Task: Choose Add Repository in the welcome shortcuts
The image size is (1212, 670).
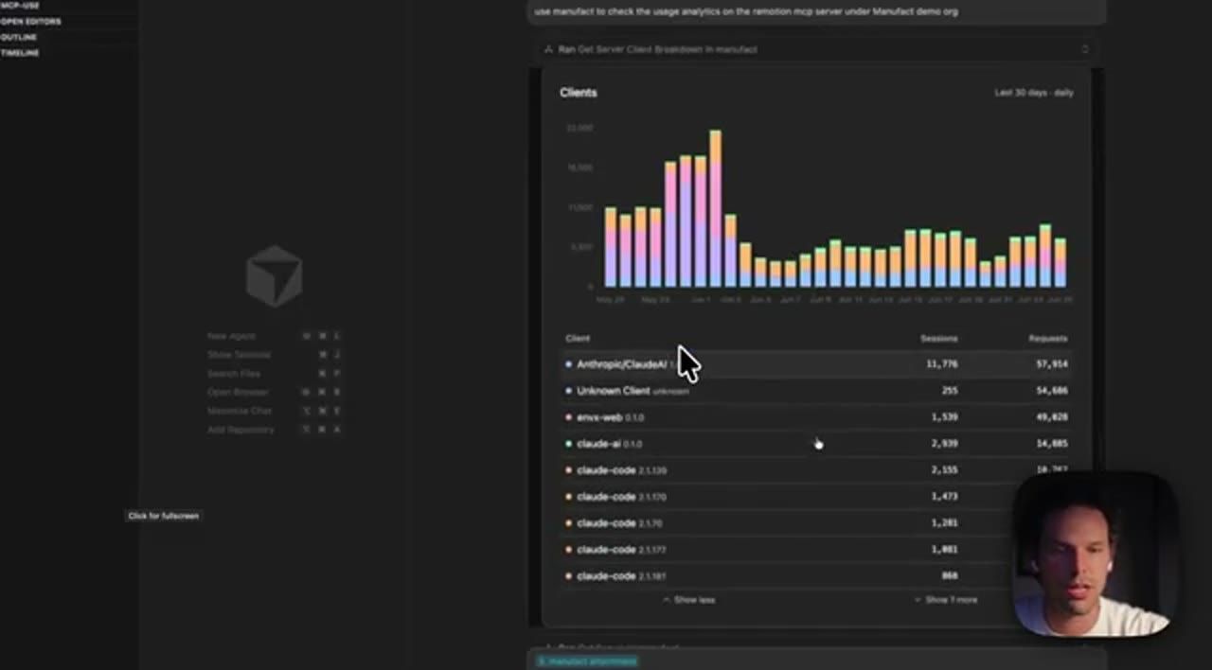Action: pos(241,430)
